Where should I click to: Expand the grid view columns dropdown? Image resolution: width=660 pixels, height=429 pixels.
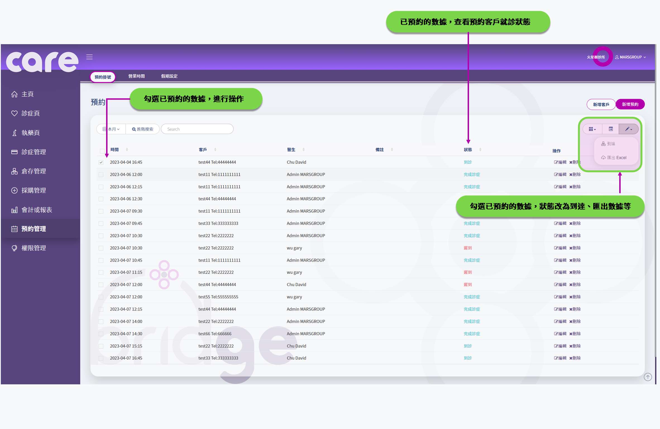pyautogui.click(x=592, y=129)
